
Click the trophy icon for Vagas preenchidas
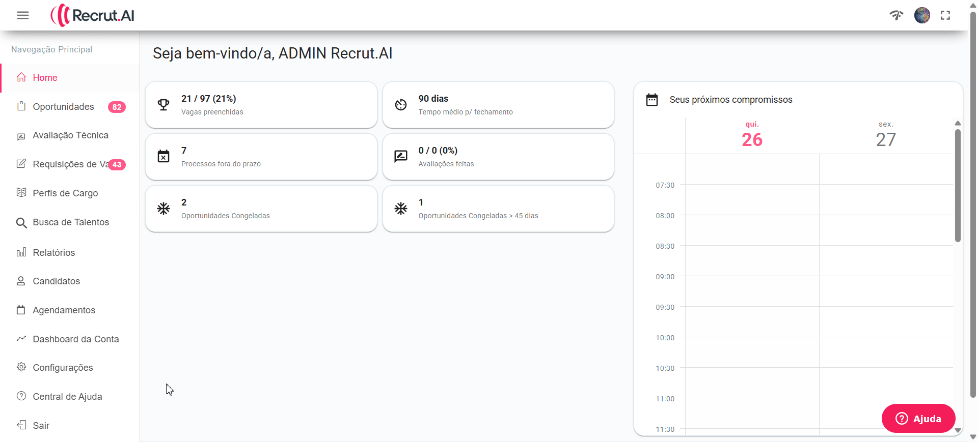(164, 105)
